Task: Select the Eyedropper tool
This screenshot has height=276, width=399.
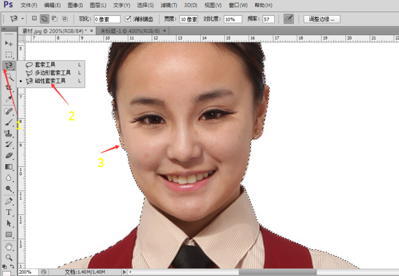Action: [9, 99]
